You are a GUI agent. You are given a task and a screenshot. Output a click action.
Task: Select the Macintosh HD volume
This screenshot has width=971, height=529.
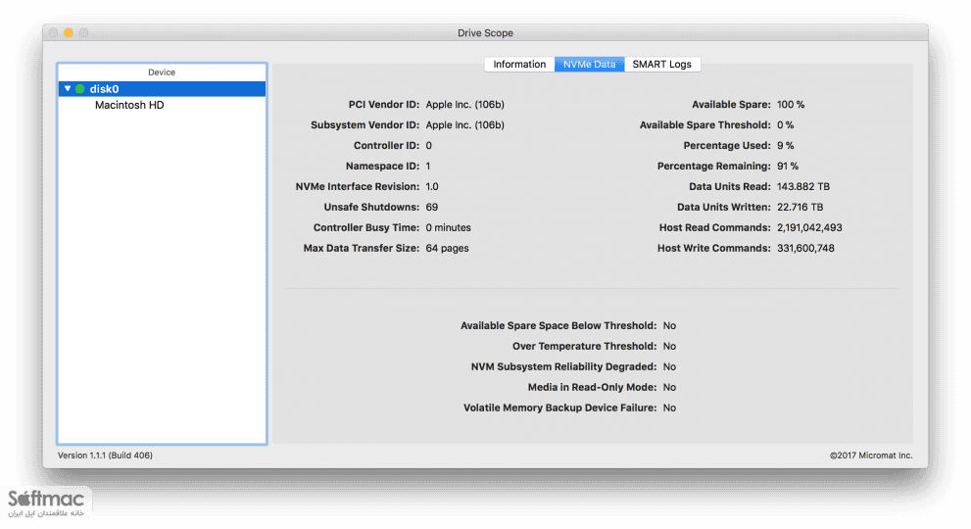[x=129, y=105]
